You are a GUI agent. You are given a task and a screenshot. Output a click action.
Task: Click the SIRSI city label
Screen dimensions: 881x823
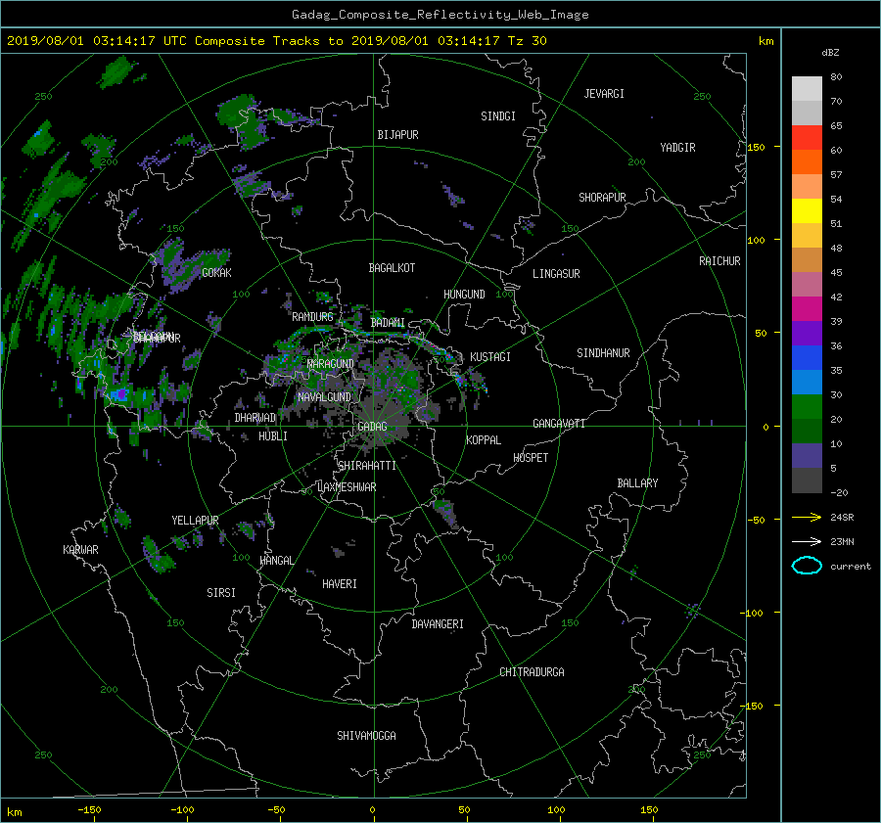[x=221, y=593]
